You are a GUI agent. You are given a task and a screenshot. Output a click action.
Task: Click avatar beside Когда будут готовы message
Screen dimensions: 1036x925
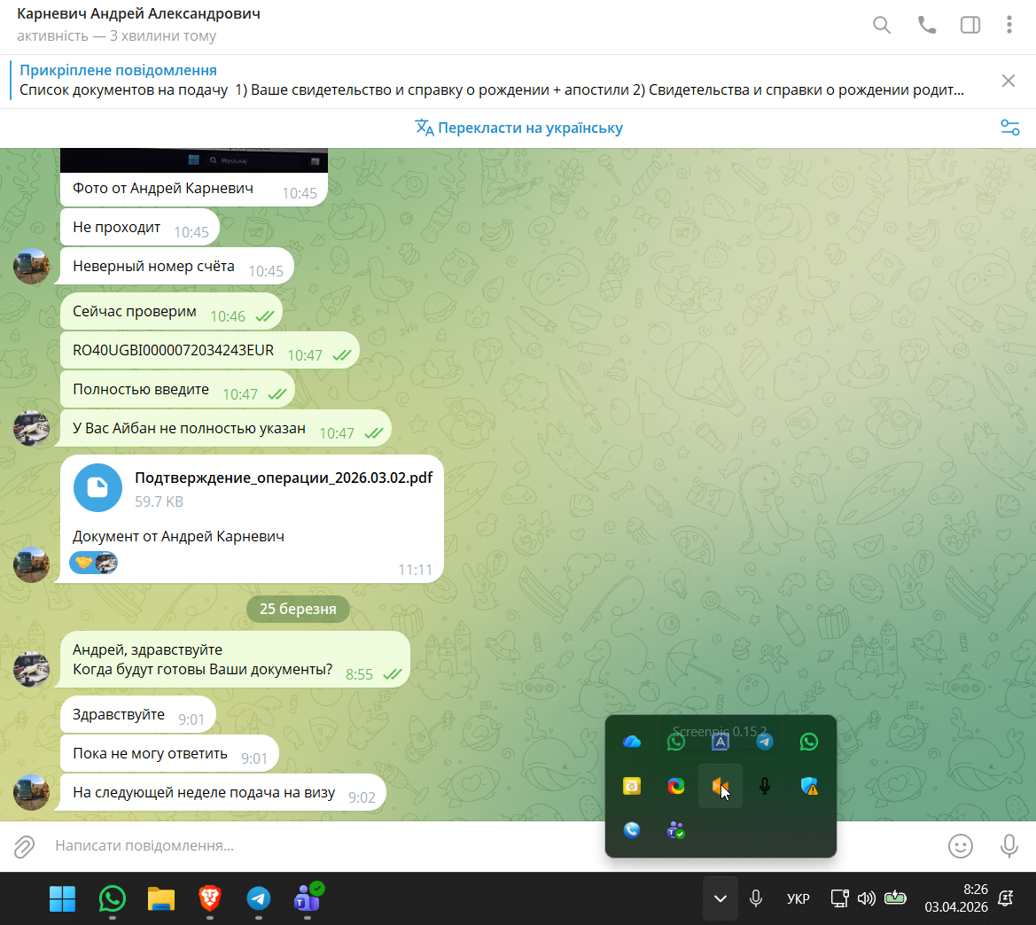(32, 669)
